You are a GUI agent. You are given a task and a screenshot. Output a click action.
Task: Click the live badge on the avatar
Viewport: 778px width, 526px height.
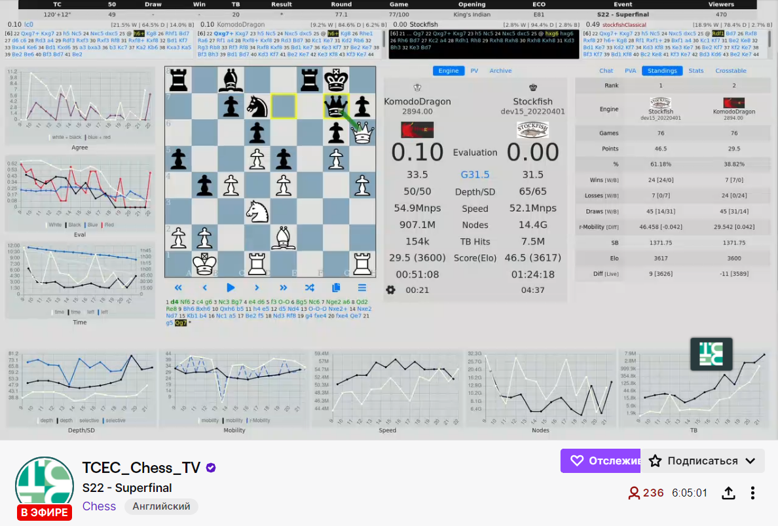point(44,513)
